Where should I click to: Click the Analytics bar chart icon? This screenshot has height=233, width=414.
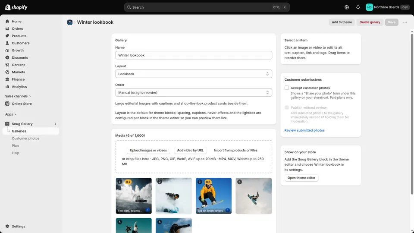click(x=7, y=87)
